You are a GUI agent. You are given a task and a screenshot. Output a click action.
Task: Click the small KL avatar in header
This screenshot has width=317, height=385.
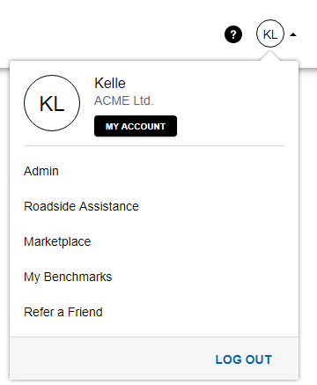[x=270, y=33]
